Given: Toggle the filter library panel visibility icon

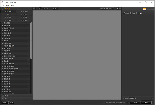Looking at the screenshot, I should [34, 8].
